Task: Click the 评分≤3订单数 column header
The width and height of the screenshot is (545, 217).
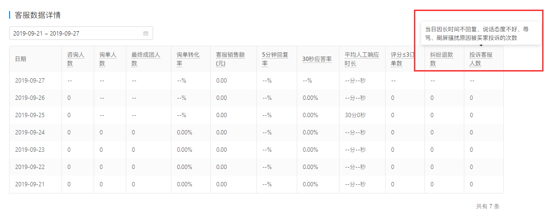Action: tap(402, 59)
